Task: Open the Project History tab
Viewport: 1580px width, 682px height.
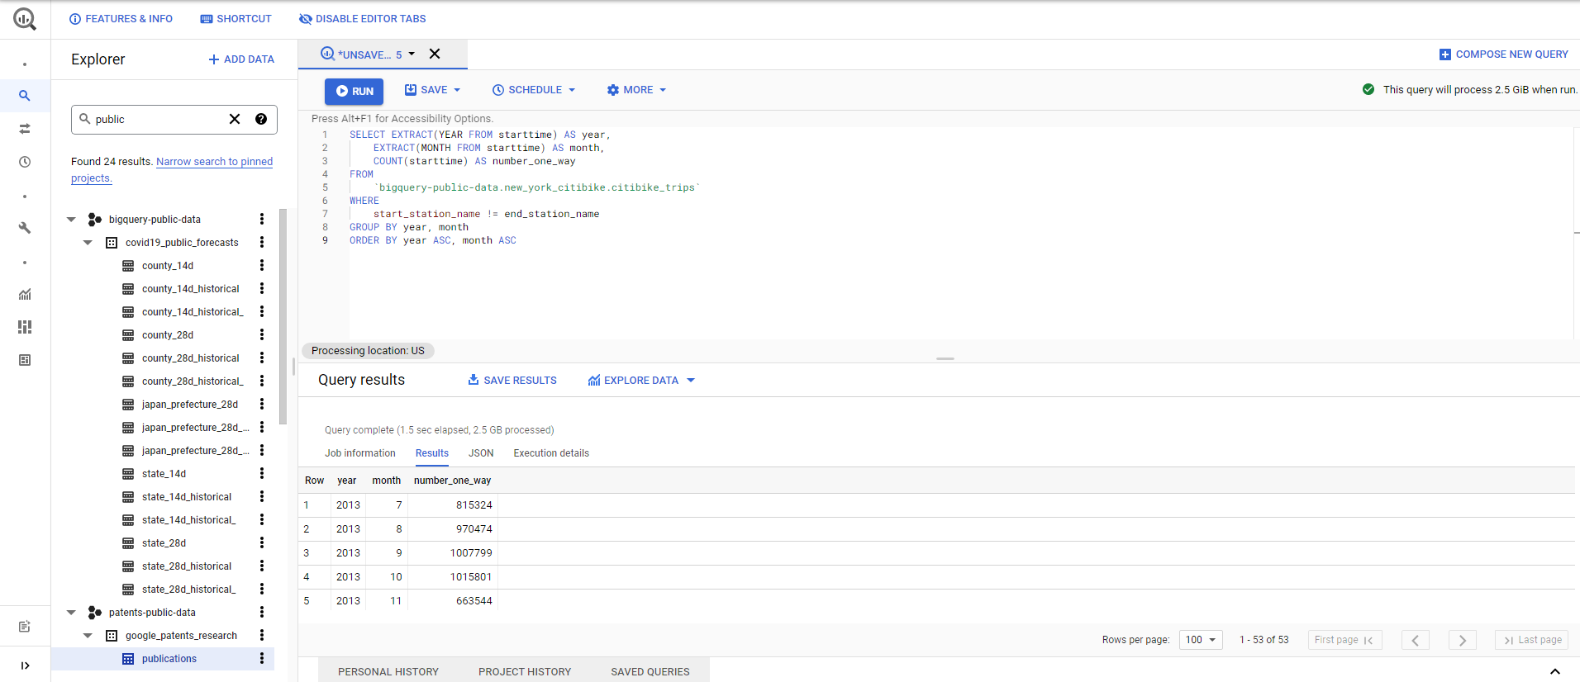Action: click(525, 671)
